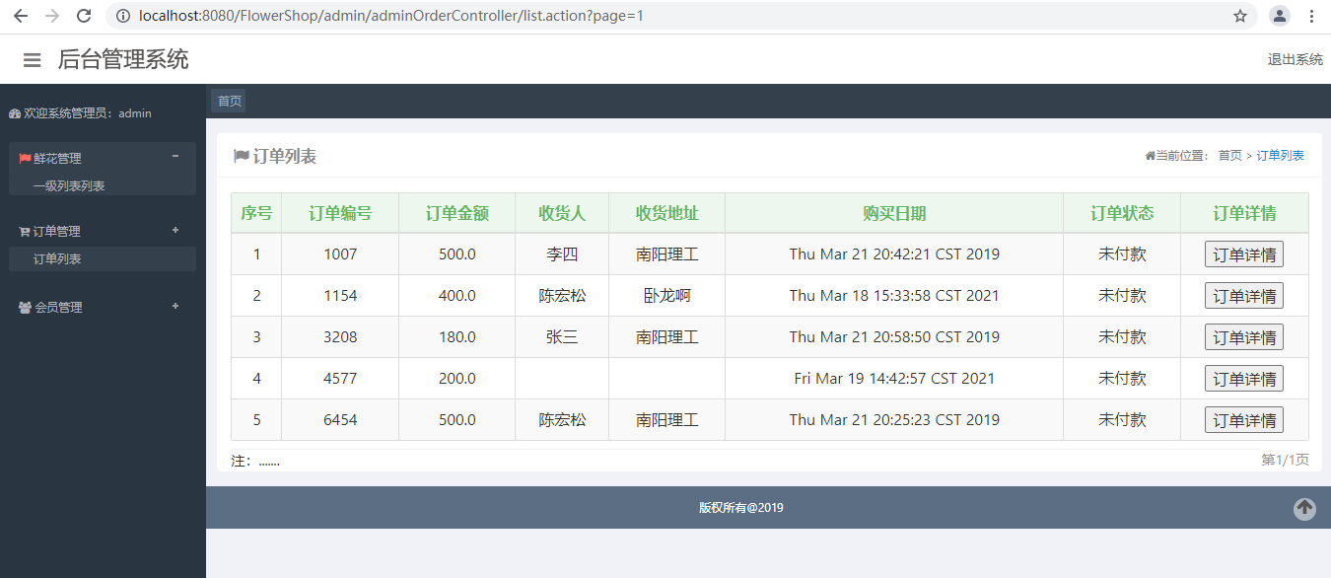Click recipient name 张三
The width and height of the screenshot is (1331, 578).
(562, 337)
